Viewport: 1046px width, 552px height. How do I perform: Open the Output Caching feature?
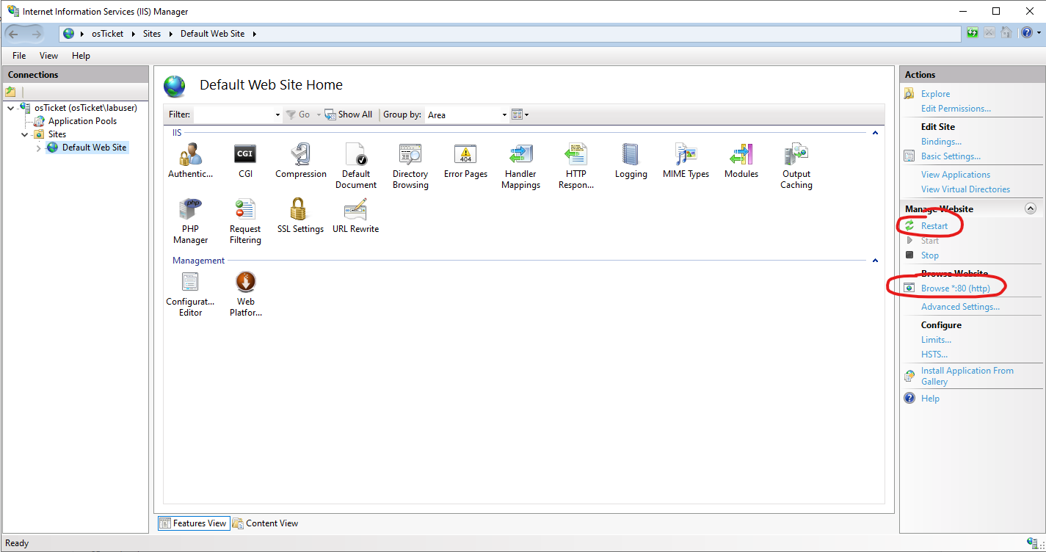(796, 167)
